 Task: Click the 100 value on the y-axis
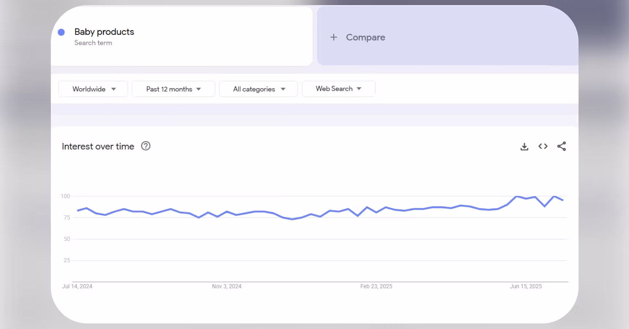(65, 196)
